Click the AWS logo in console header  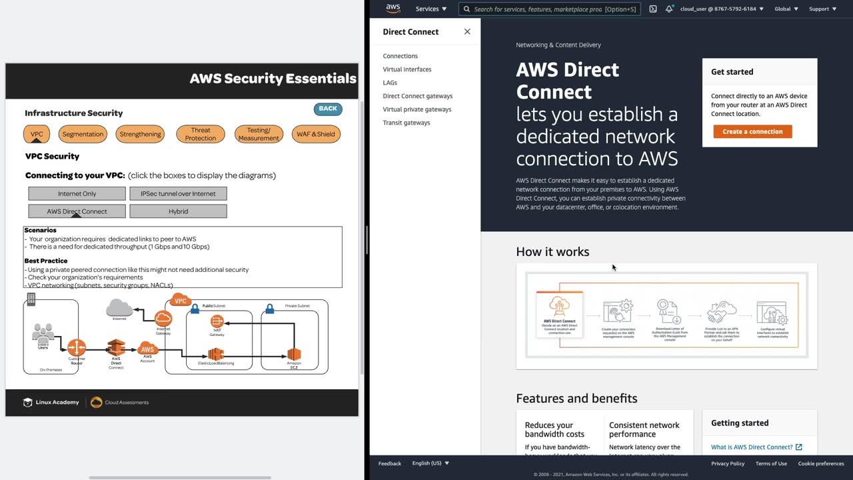click(x=393, y=9)
